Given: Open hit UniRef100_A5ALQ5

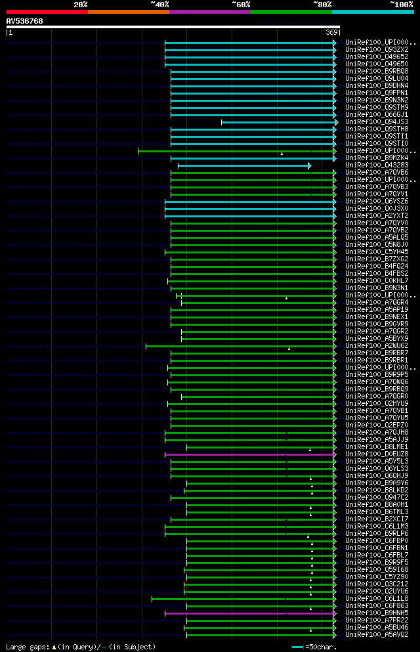Looking at the screenshot, I should (377, 238).
